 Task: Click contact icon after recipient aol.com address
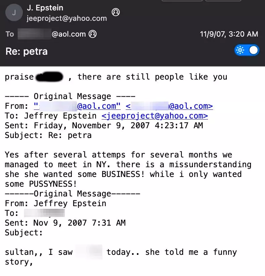[92, 34]
